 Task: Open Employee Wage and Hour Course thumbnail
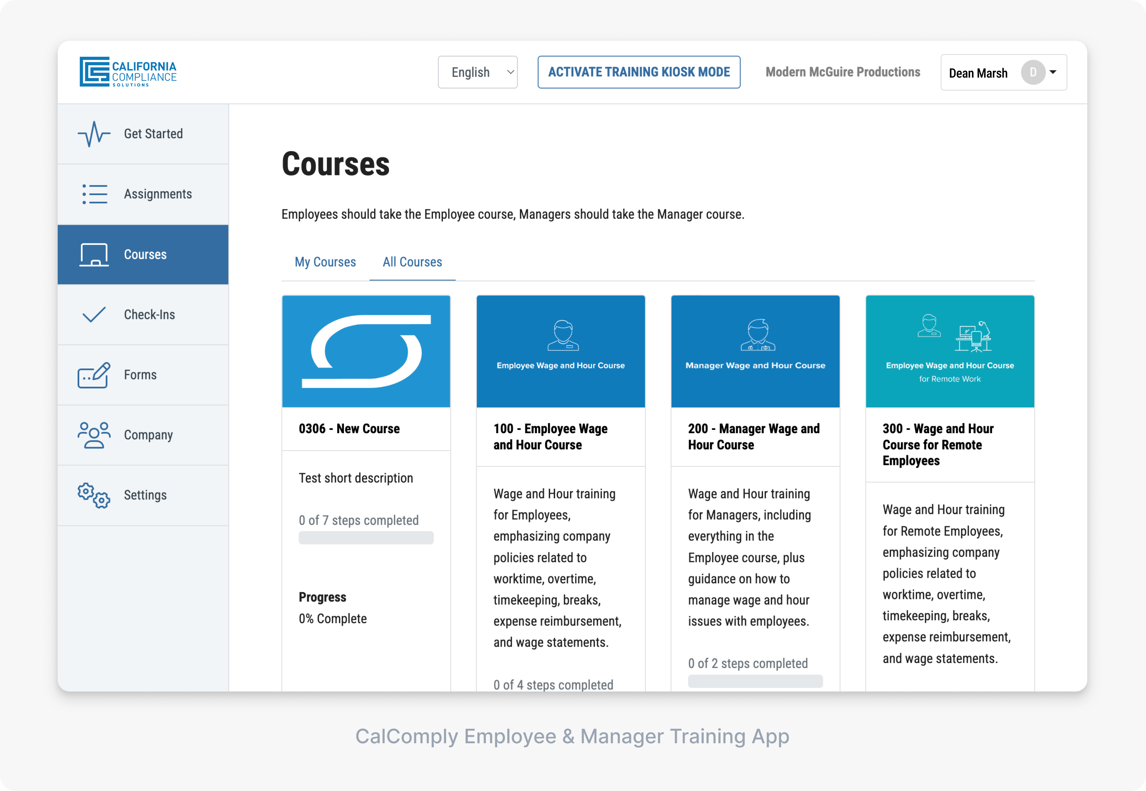560,352
